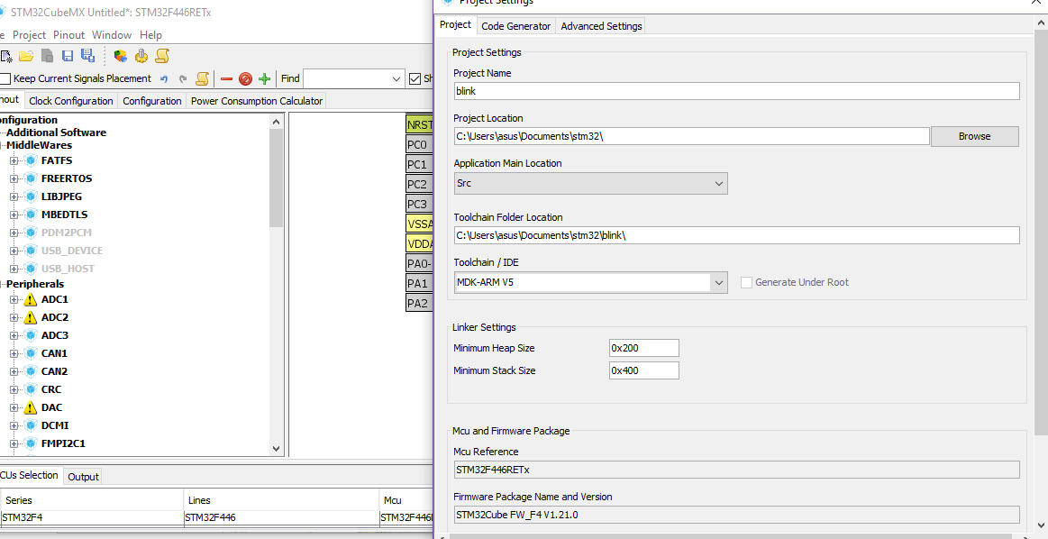The height and width of the screenshot is (539, 1048).
Task: Switch to Code Generator tab
Action: 516,26
